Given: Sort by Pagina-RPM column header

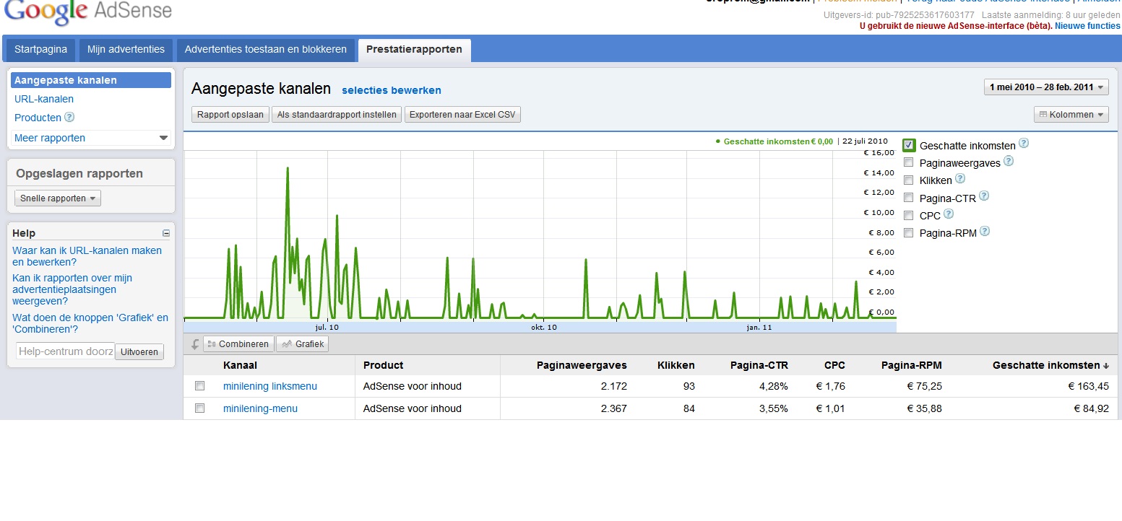Looking at the screenshot, I should tap(912, 365).
